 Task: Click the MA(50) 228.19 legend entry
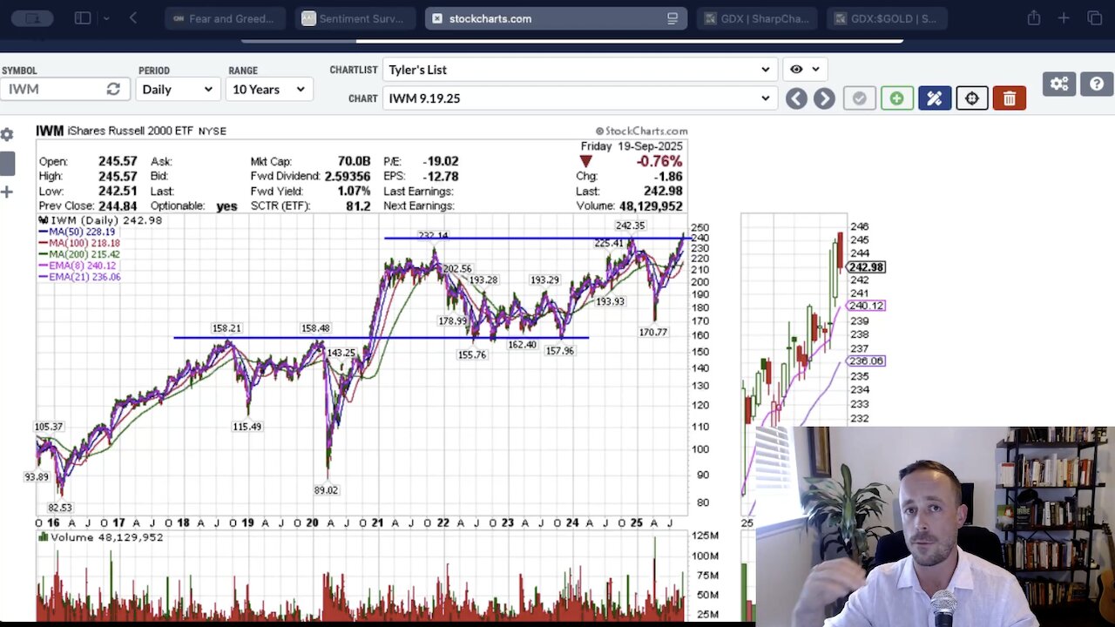(77, 233)
